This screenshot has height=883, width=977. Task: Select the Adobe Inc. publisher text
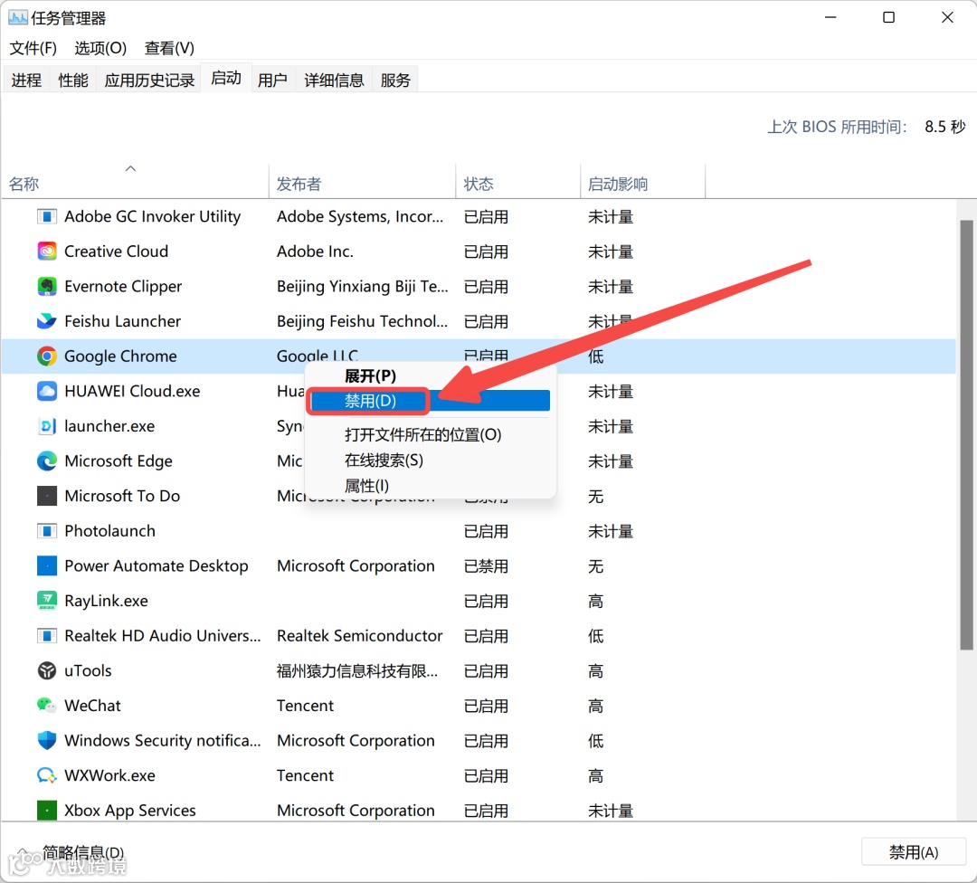(x=316, y=252)
